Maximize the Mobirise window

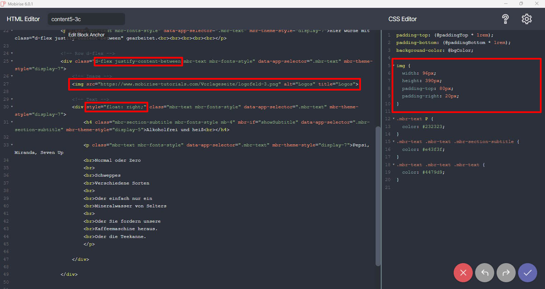pyautogui.click(x=521, y=4)
